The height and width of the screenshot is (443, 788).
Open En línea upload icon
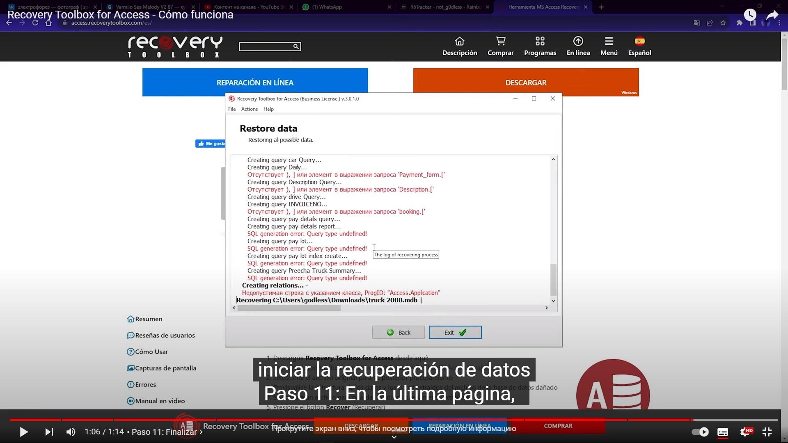click(578, 46)
